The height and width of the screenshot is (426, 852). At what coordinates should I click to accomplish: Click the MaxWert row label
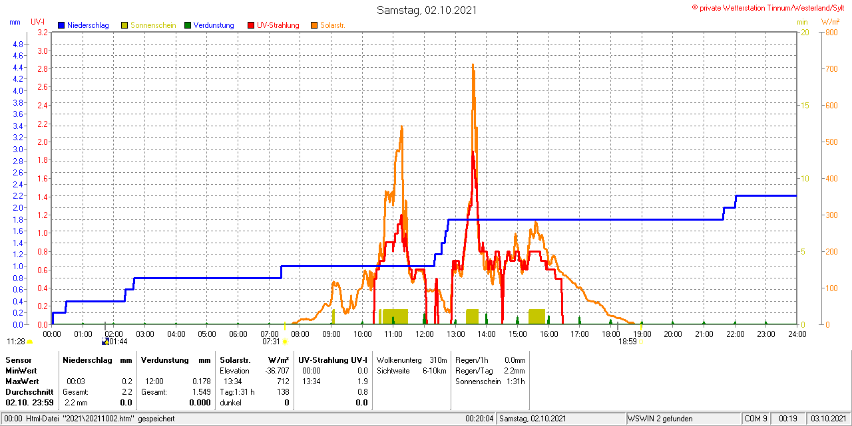(x=23, y=381)
